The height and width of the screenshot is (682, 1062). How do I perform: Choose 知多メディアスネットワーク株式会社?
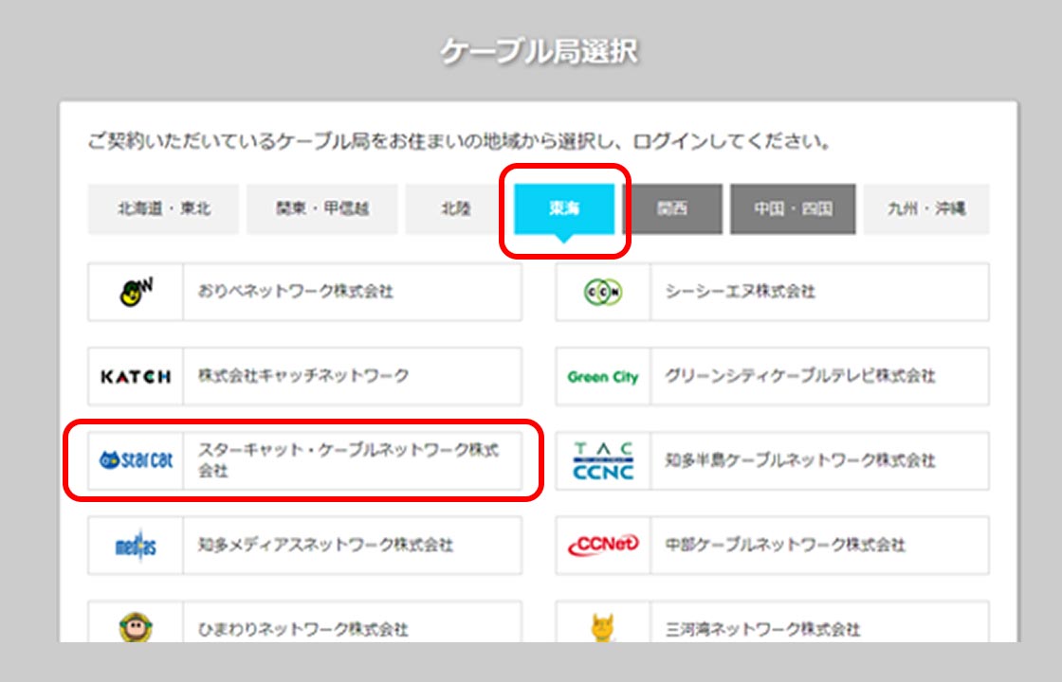click(x=304, y=546)
